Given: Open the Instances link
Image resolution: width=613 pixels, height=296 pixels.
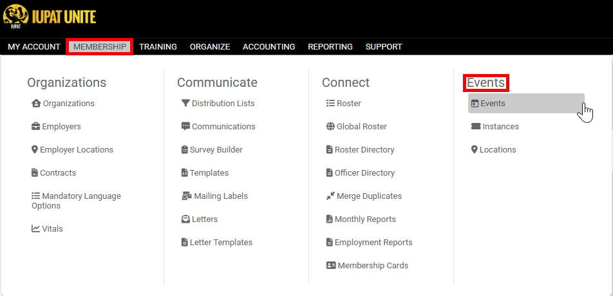Looking at the screenshot, I should [x=501, y=127].
